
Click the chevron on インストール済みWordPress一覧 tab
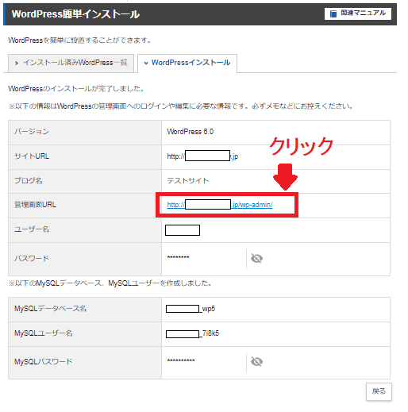(17, 63)
